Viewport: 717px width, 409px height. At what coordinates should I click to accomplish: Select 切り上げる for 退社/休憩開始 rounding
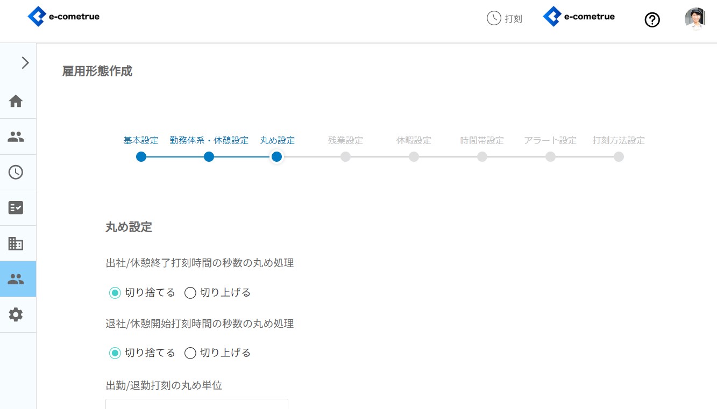click(x=190, y=353)
